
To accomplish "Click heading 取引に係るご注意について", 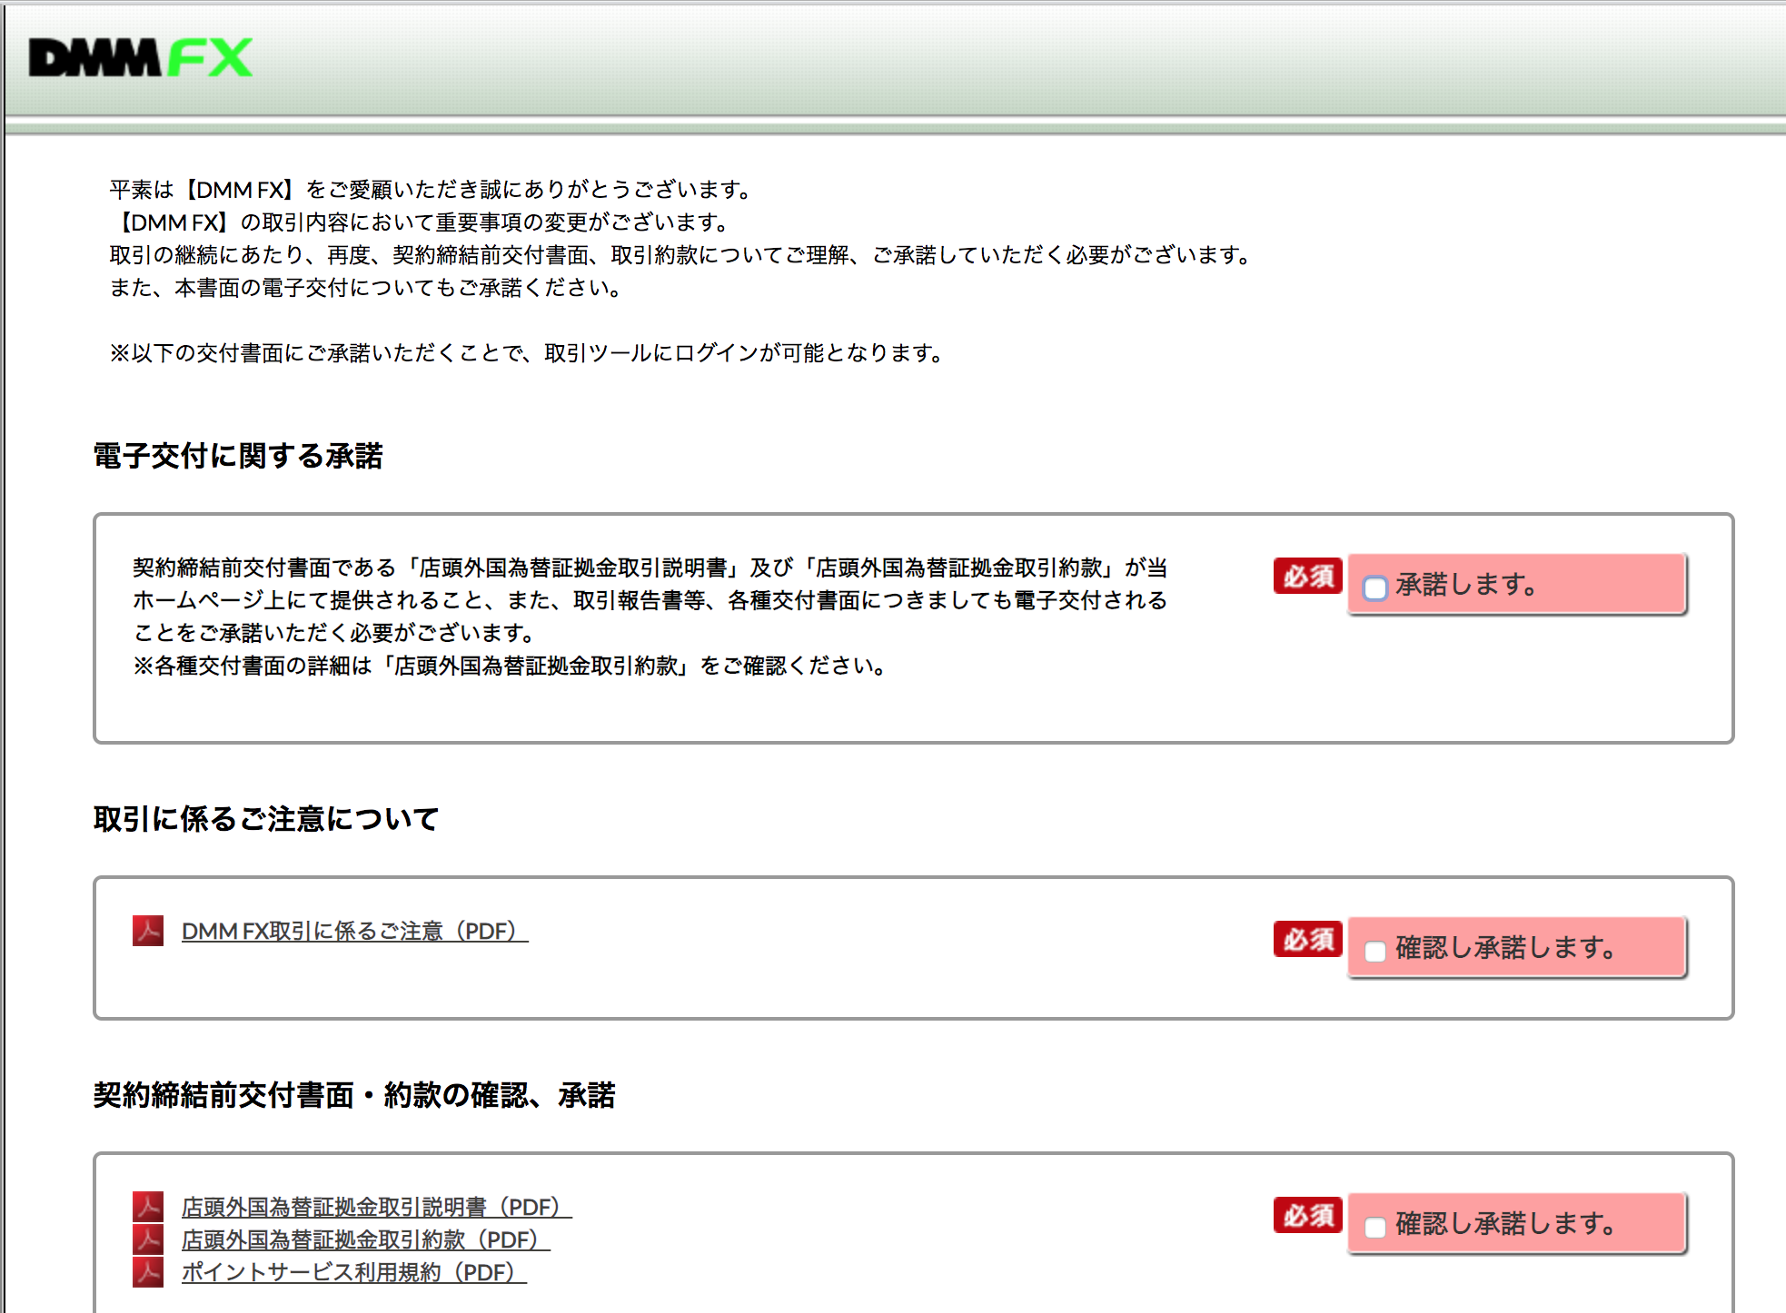I will [266, 819].
